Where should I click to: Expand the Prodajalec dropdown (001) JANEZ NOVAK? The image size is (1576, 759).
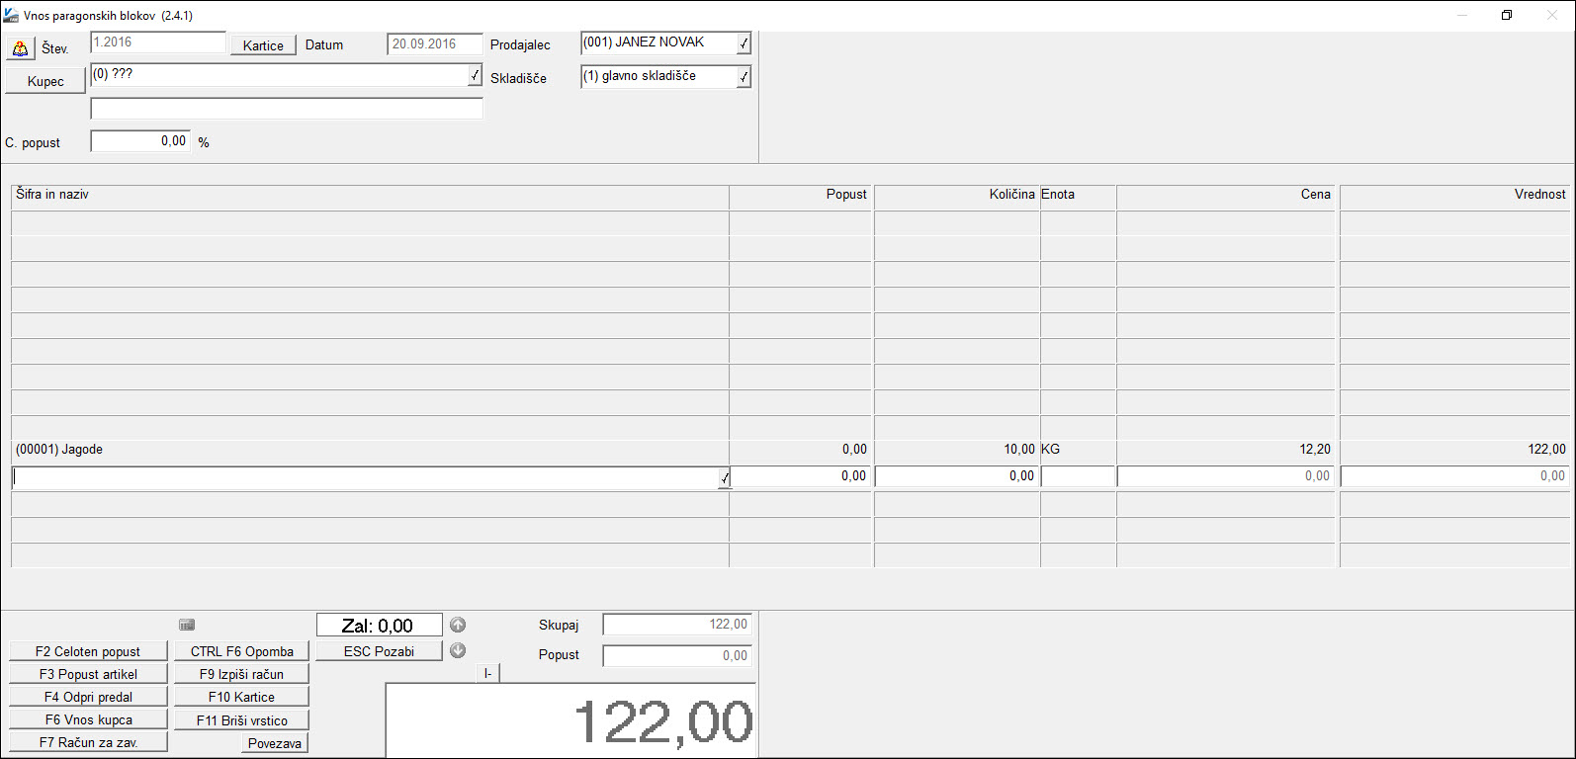(x=744, y=43)
